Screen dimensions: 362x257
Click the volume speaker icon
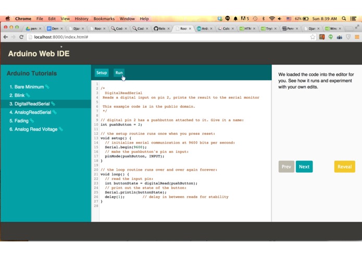280,18
